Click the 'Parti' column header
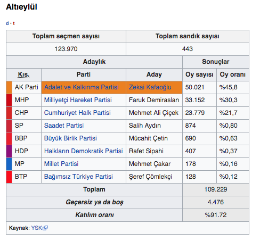 84,74
